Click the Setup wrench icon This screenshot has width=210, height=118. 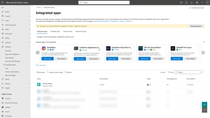[x=3, y=79]
